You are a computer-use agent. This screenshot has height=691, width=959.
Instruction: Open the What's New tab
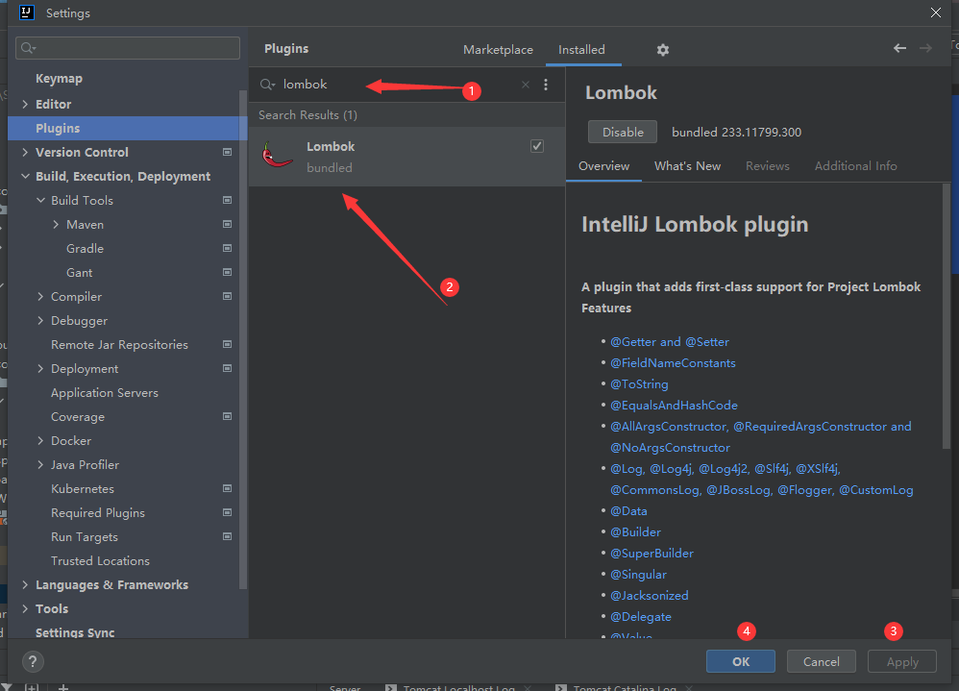[687, 165]
